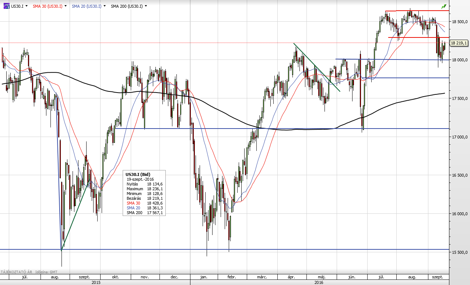This screenshot has height=285, width=470.
Task: Click the green arrow icon in top-right corner
Action: [444, 6]
